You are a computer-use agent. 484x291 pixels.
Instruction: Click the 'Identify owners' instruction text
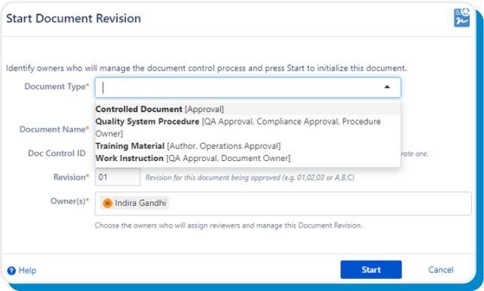[206, 68]
